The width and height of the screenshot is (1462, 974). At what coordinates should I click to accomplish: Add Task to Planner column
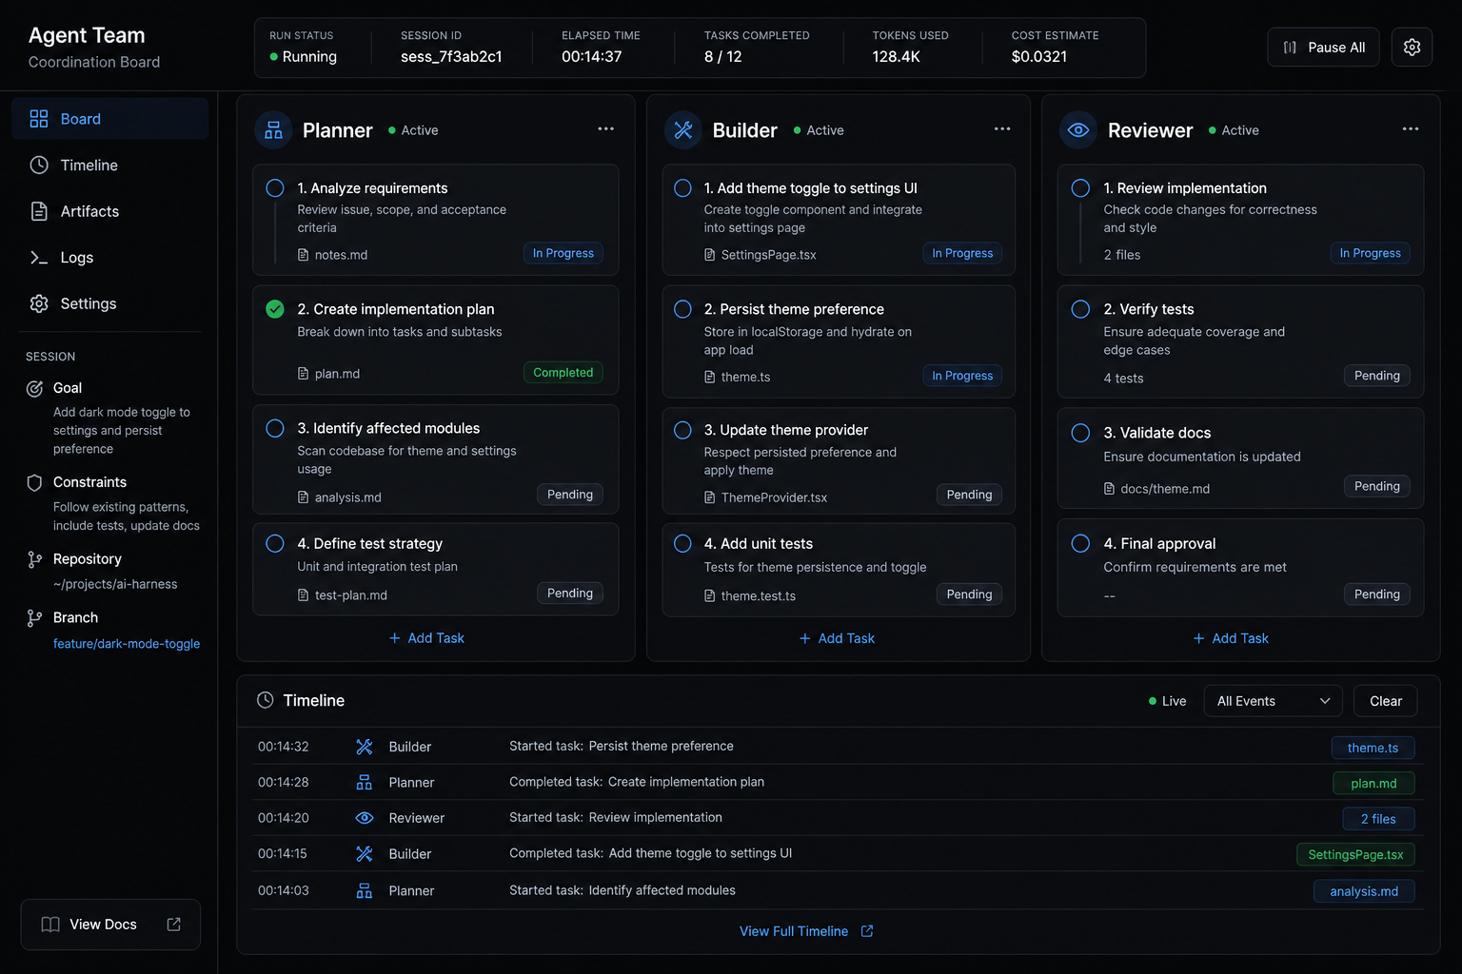(x=426, y=638)
